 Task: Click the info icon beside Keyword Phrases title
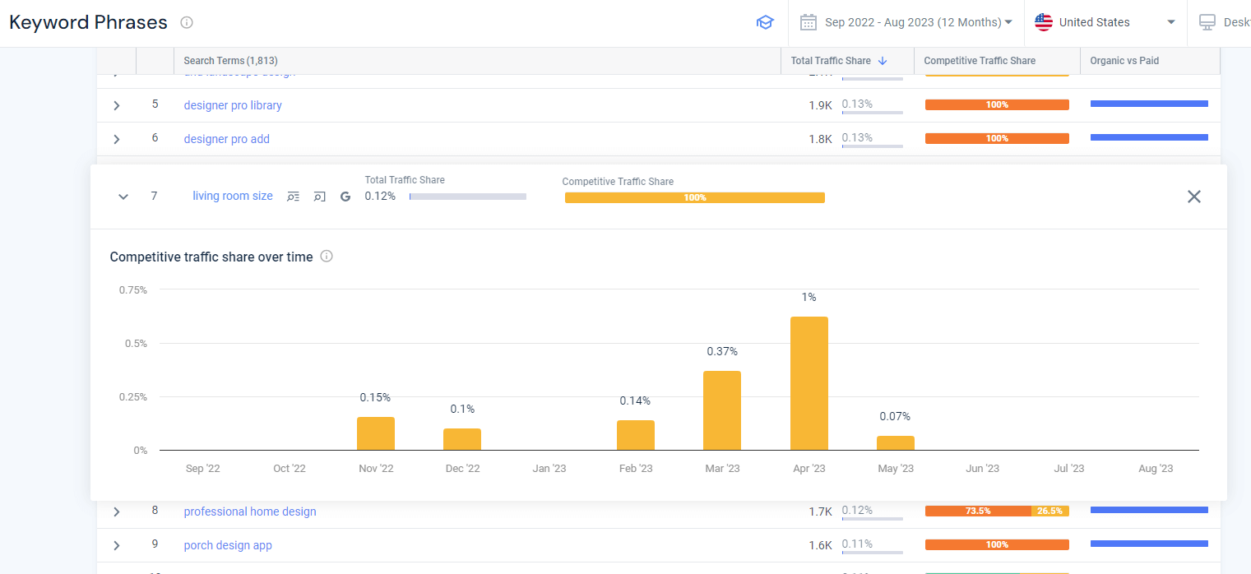[x=187, y=22]
